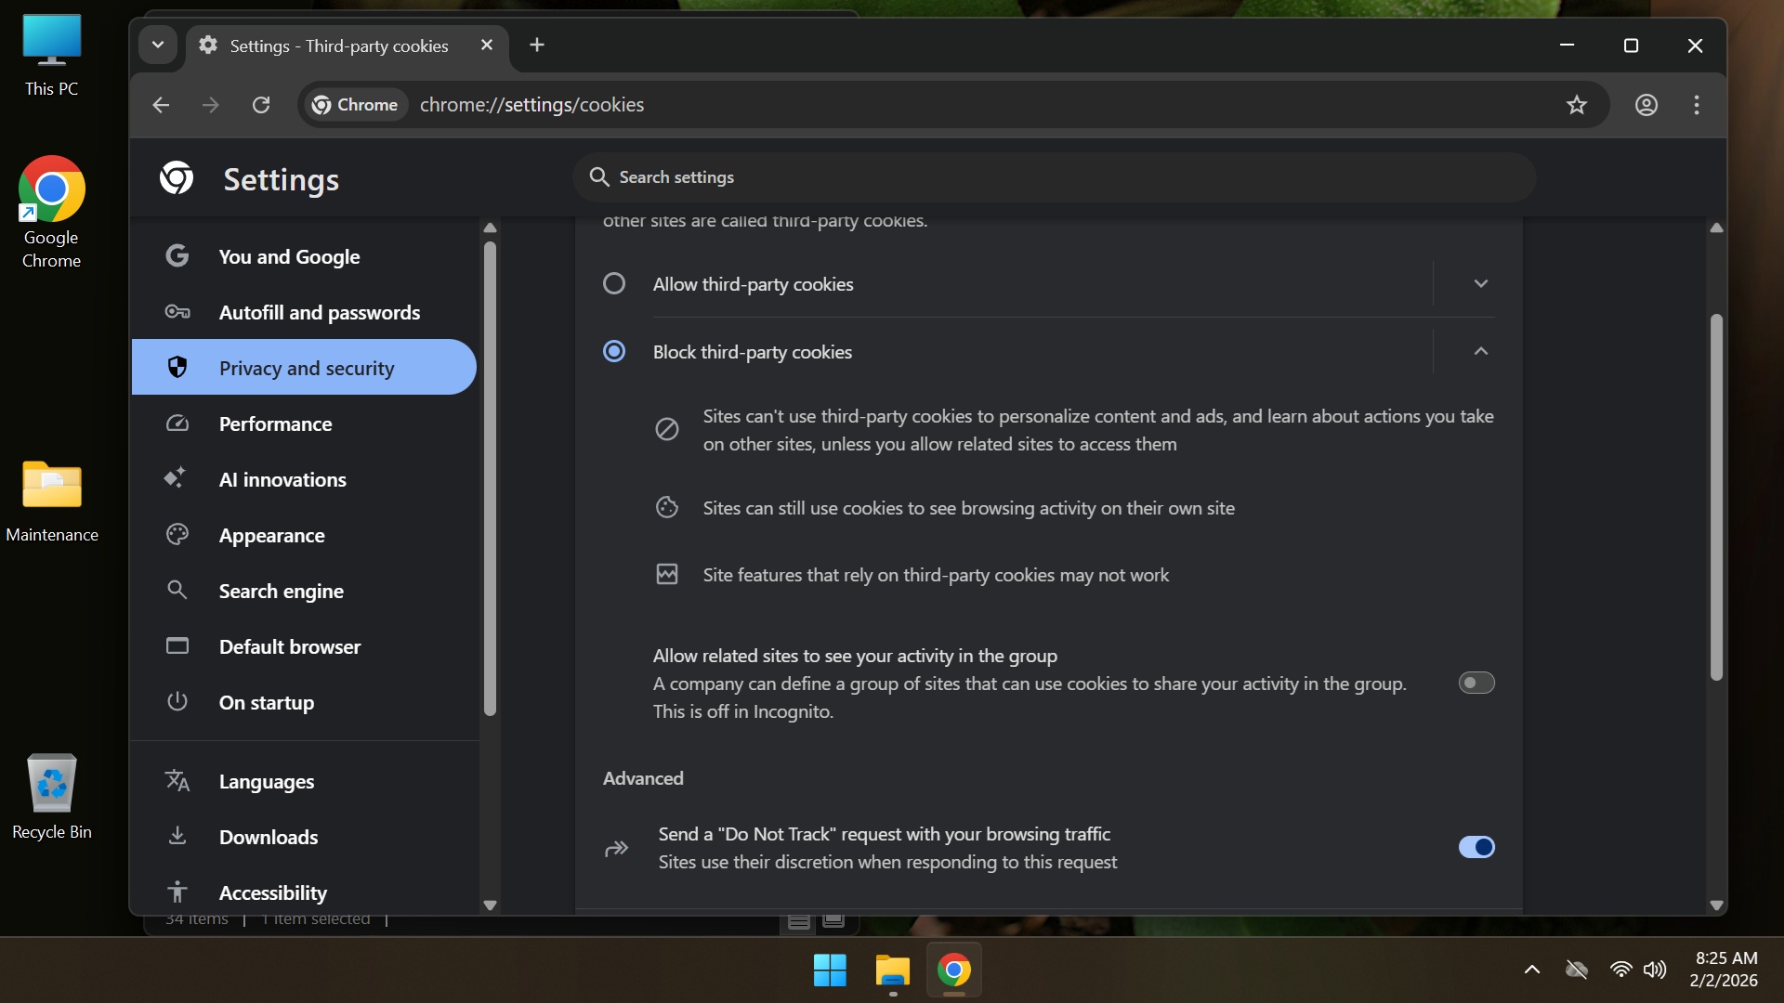Select Allow third-party cookies radio button
This screenshot has height=1003, width=1784.
pos(614,283)
